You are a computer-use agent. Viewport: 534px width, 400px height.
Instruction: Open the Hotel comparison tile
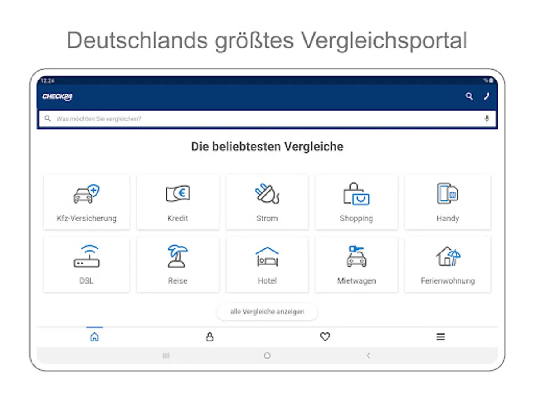coord(267,264)
